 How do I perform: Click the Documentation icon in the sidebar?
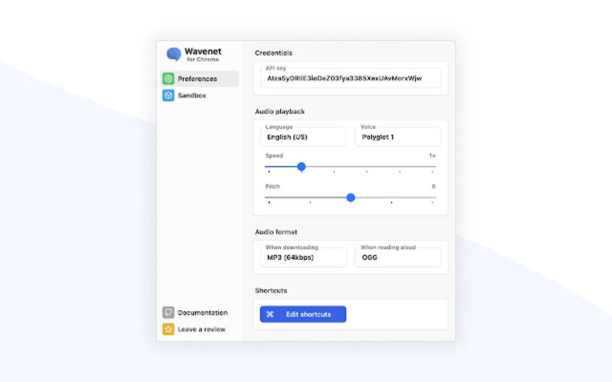point(169,312)
